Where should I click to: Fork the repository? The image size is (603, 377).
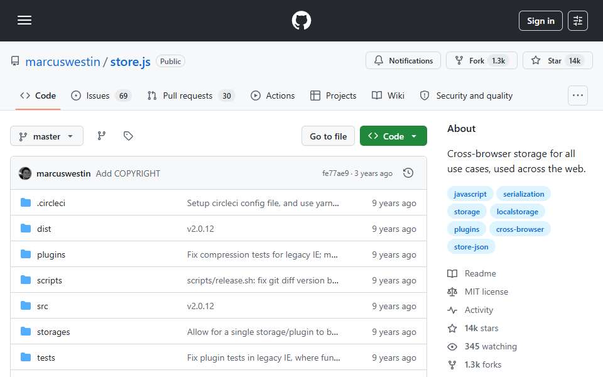482,61
